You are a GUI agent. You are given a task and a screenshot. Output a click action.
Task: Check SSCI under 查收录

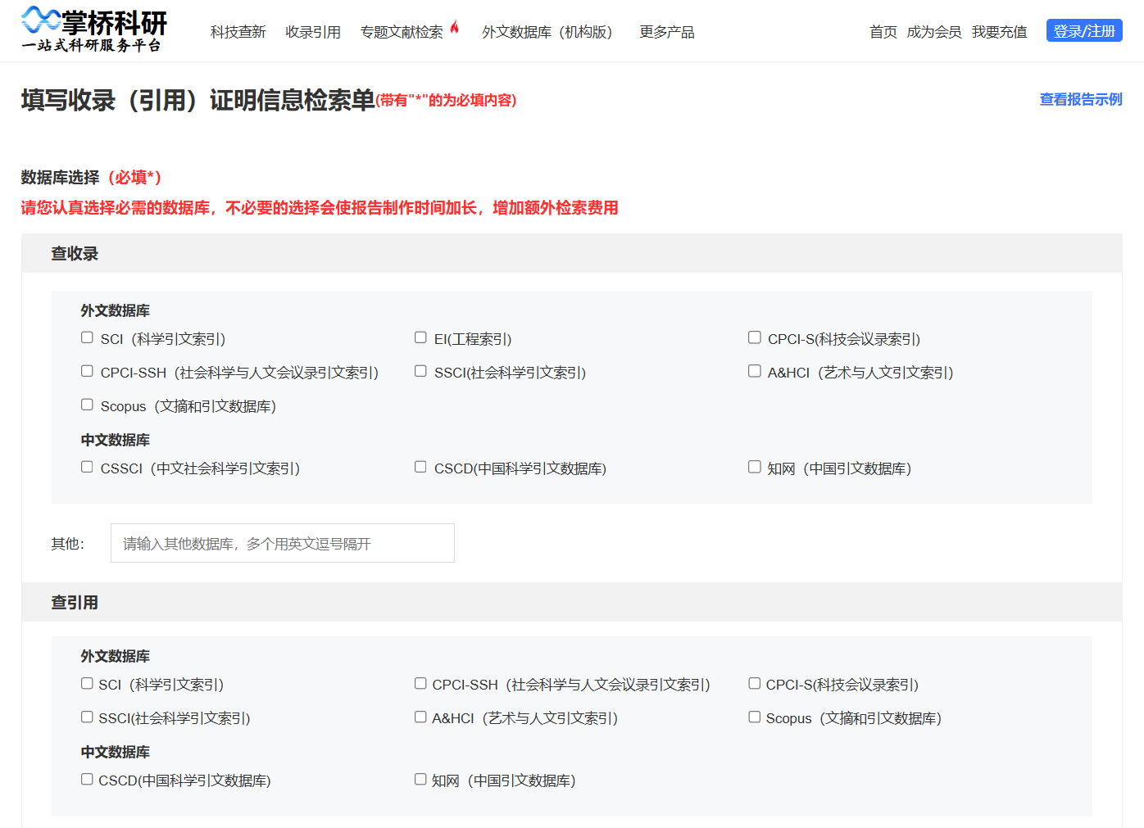coord(420,371)
